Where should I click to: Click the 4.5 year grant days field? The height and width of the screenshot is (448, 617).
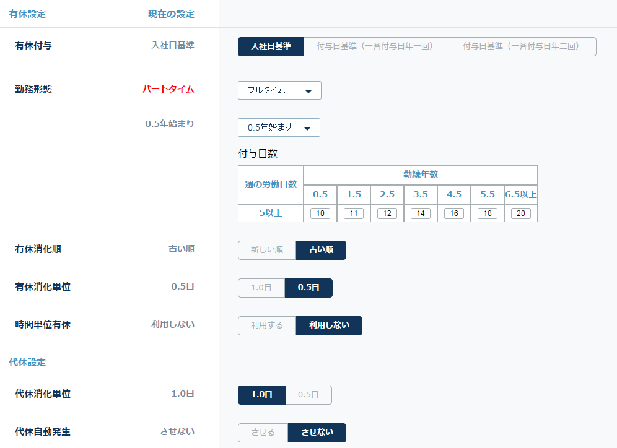[x=454, y=213]
